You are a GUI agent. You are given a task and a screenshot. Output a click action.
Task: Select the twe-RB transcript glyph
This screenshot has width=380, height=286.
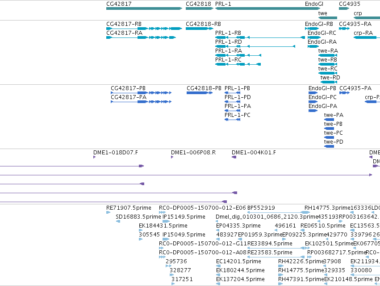coord(328,64)
